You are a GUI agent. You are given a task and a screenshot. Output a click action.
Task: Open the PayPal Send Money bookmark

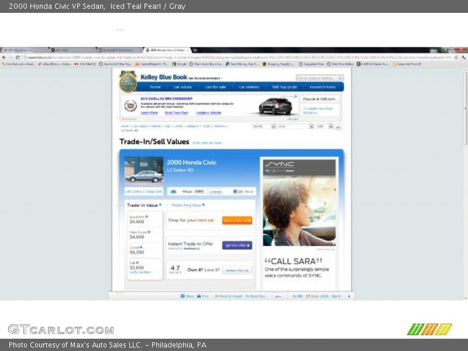coord(242,64)
